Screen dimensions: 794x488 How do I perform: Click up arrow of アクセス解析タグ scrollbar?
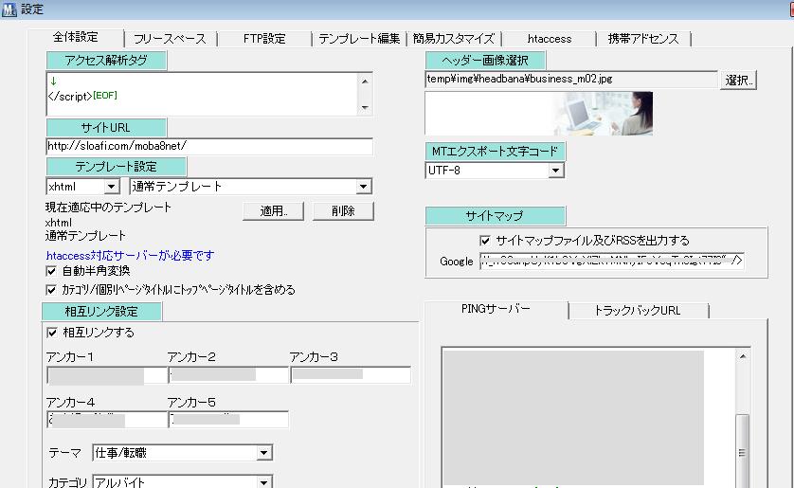pos(365,81)
